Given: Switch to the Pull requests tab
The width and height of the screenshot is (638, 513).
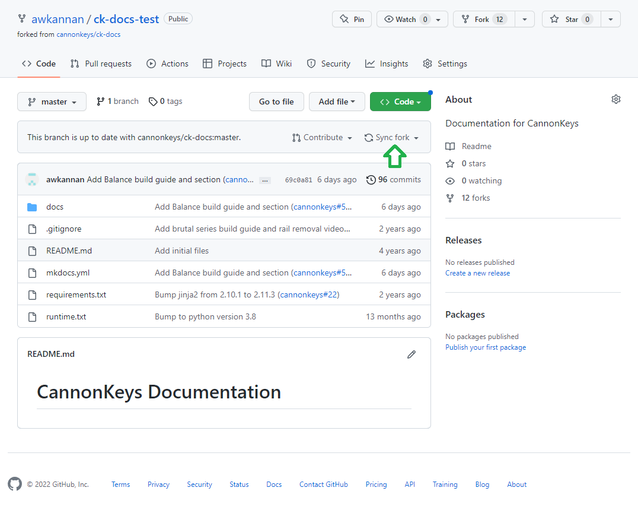Looking at the screenshot, I should pyautogui.click(x=101, y=64).
